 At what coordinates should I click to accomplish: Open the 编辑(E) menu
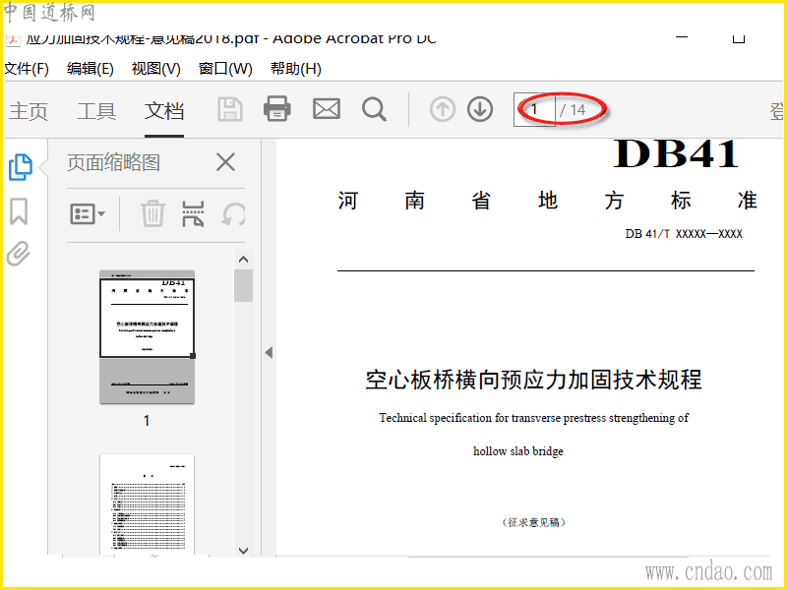[91, 68]
